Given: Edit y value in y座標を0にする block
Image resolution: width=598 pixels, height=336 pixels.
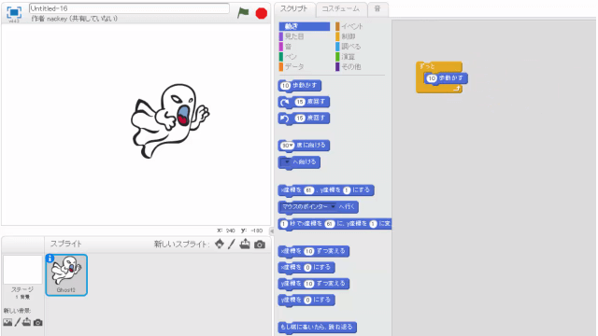Looking at the screenshot, I should click(x=307, y=301).
